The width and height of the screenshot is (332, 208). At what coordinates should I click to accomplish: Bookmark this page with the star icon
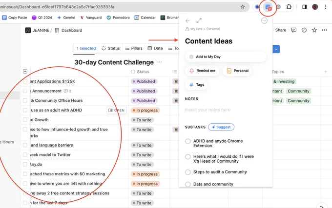pos(243,7)
